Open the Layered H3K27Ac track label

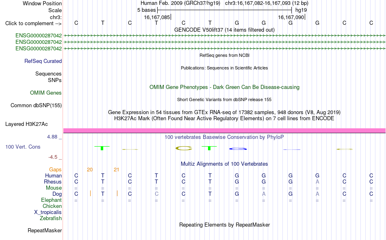pyautogui.click(x=26, y=124)
